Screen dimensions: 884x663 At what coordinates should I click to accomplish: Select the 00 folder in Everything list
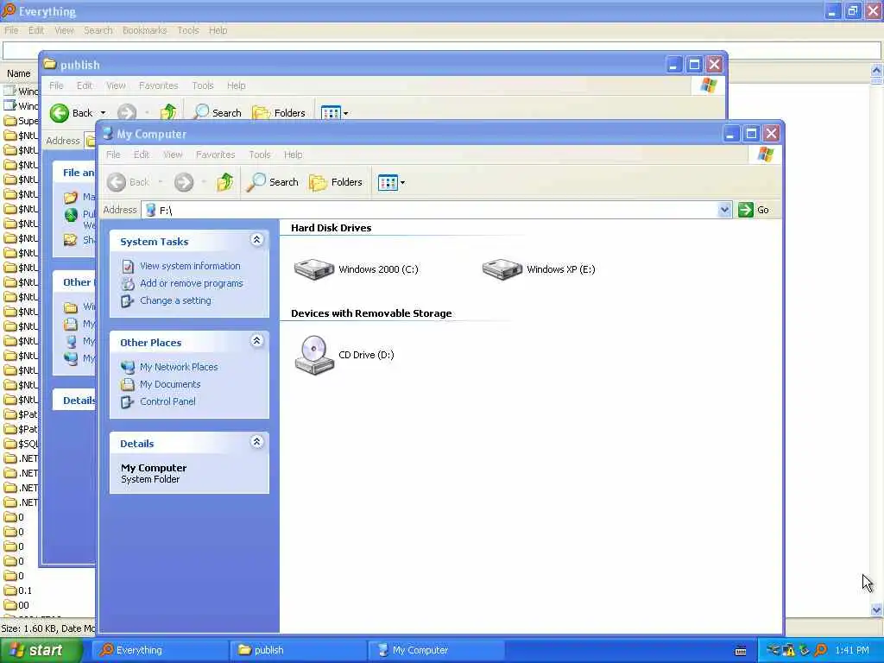(17, 605)
